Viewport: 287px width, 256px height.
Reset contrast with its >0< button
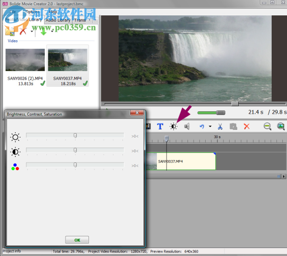(x=135, y=151)
